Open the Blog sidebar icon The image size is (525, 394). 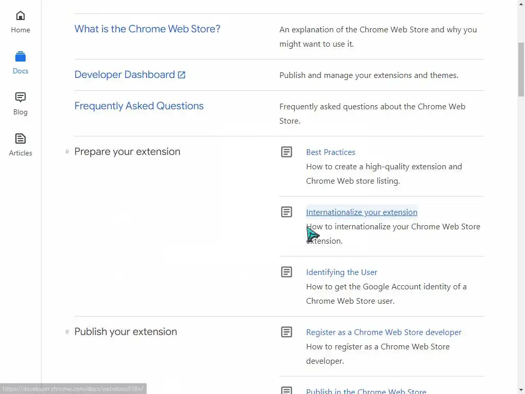[21, 97]
